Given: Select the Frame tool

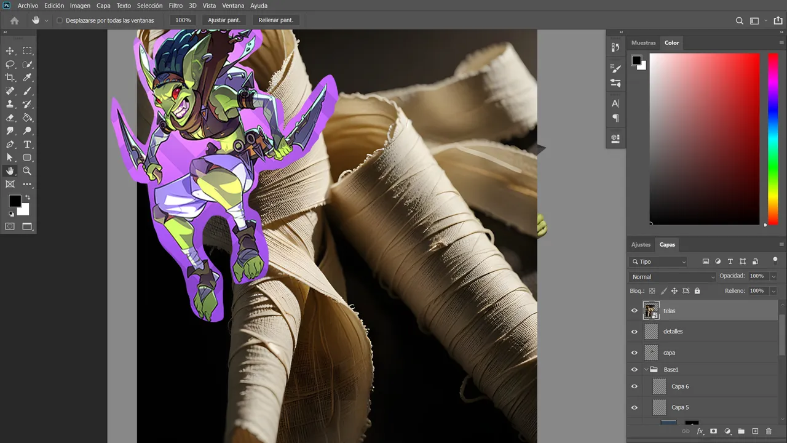Looking at the screenshot, I should point(10,184).
